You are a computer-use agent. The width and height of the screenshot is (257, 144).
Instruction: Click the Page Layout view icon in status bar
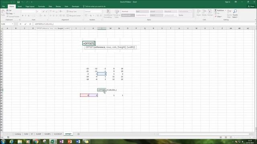(226, 137)
